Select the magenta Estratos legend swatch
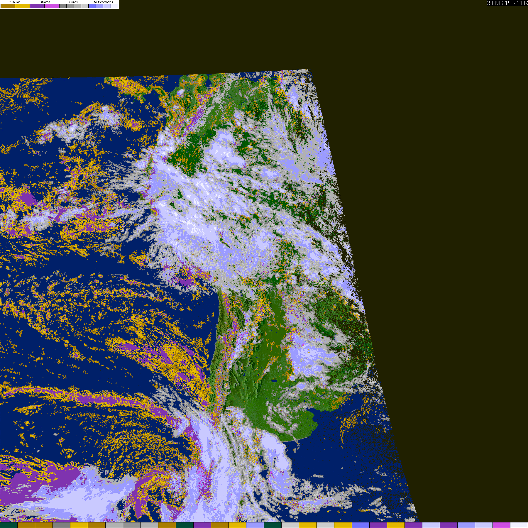 tap(52, 6)
